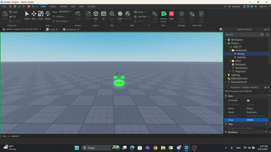The width and height of the screenshot is (271, 152).
Task: Collapse the Tags properties section
Action: click(x=226, y=124)
